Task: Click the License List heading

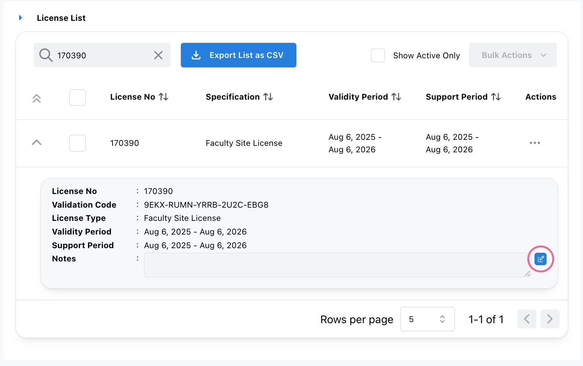Action: pos(61,18)
